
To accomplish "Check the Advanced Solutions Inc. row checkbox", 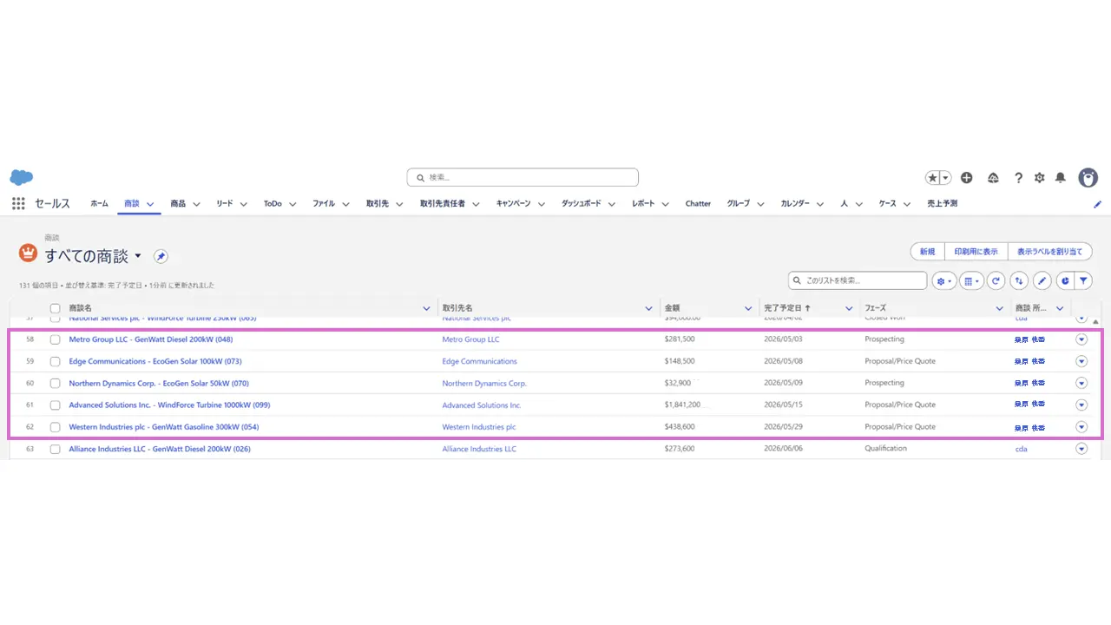I will click(56, 405).
